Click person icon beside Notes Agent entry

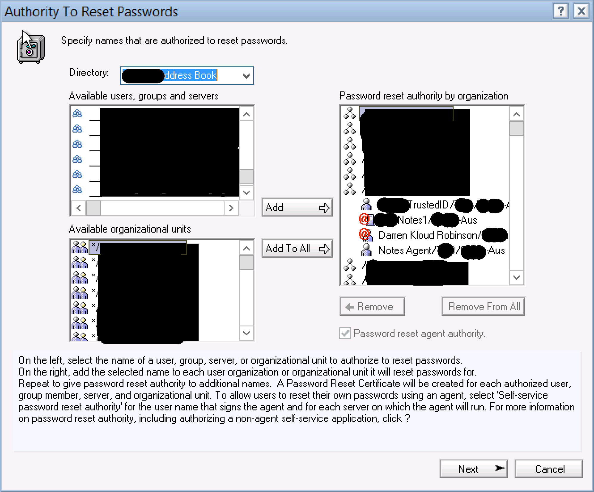pyautogui.click(x=367, y=250)
